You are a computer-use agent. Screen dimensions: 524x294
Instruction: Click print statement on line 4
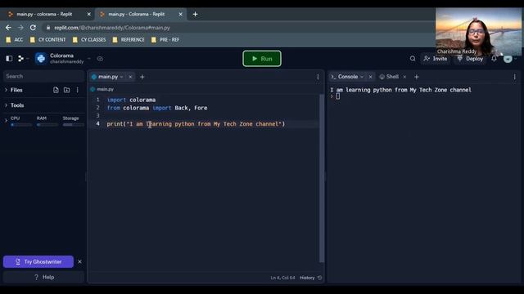tap(196, 124)
